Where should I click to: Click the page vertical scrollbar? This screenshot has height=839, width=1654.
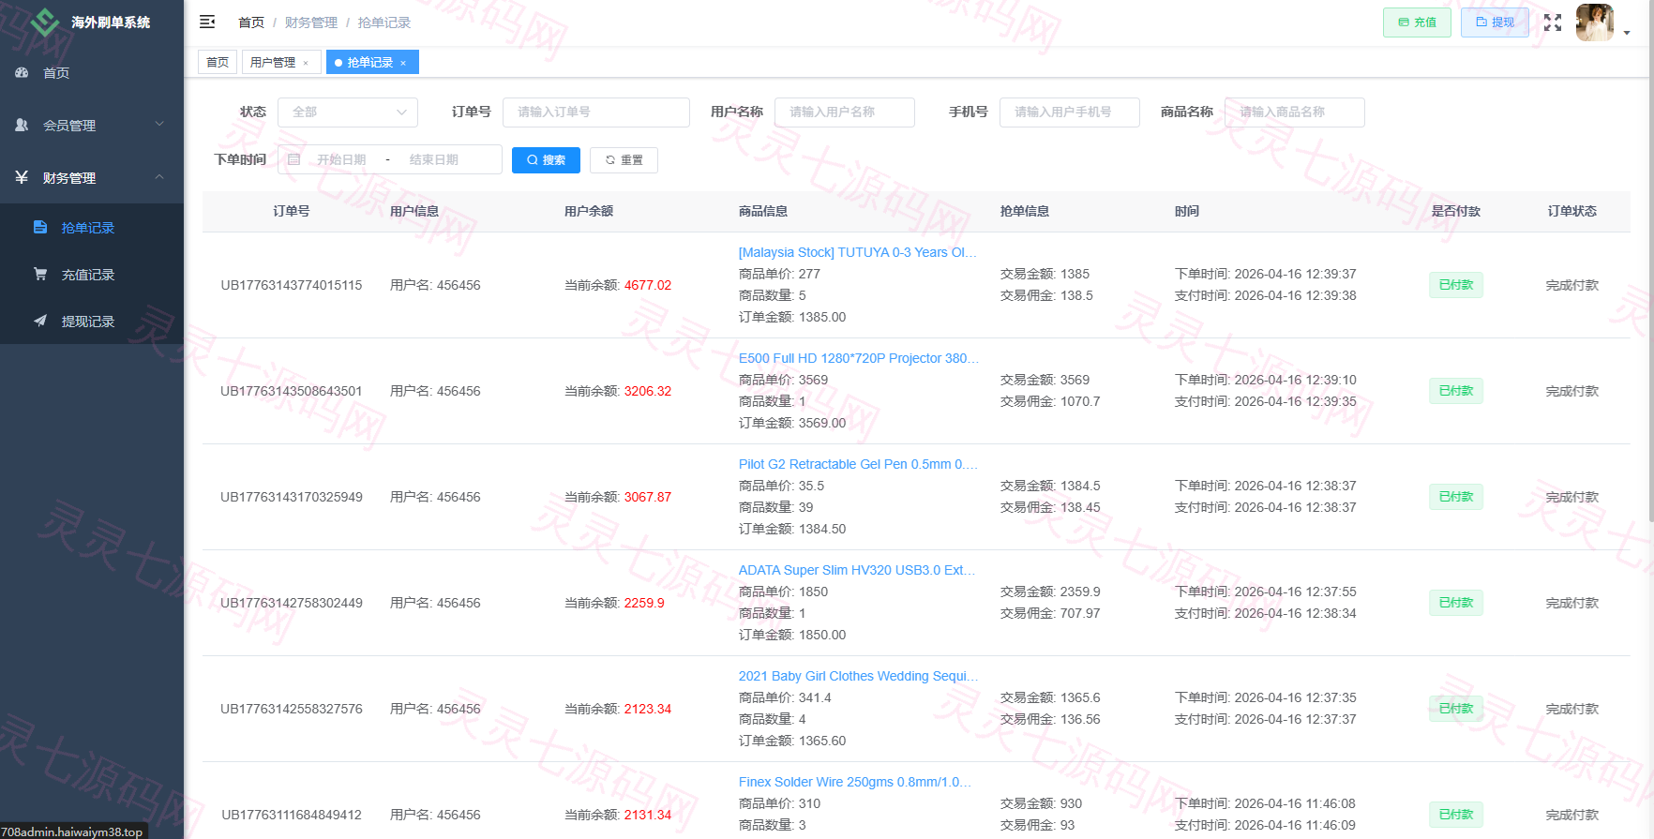click(x=1650, y=262)
